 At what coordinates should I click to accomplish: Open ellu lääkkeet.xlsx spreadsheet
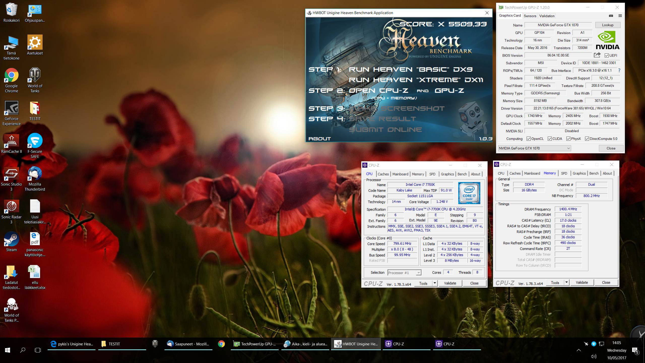tap(35, 277)
